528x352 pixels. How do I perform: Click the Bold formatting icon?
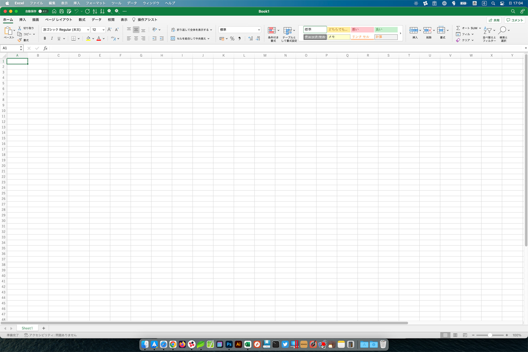pyautogui.click(x=45, y=39)
